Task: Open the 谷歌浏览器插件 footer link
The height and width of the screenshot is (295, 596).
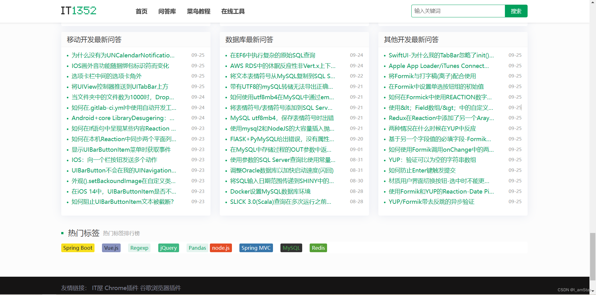Action: coord(160,288)
